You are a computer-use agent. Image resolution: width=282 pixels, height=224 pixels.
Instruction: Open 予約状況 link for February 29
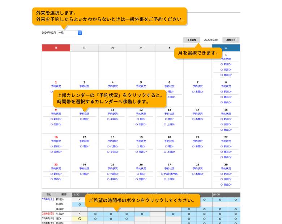[x=226, y=169]
